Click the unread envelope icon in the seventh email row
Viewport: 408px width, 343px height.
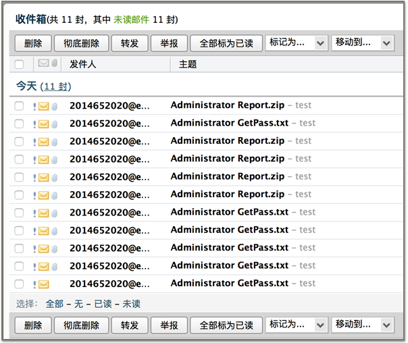tap(43, 213)
